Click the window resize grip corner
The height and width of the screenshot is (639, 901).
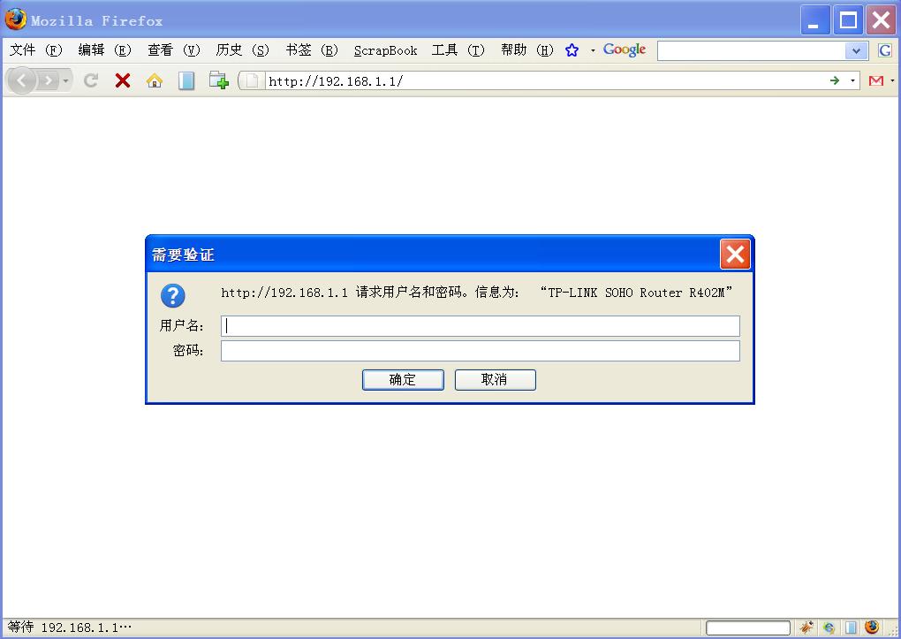(x=893, y=630)
